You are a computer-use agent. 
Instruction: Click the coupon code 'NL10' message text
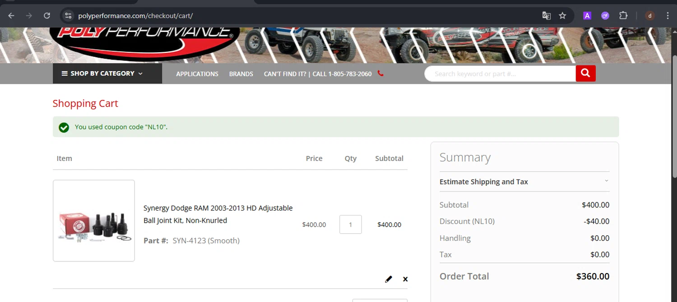tap(121, 127)
